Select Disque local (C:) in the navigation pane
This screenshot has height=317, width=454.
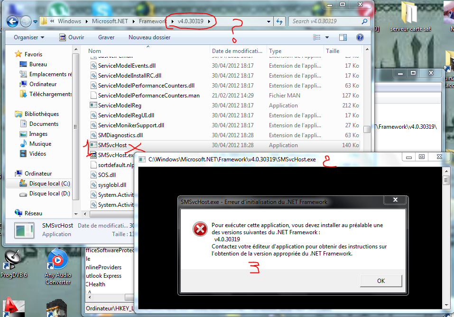45,183
